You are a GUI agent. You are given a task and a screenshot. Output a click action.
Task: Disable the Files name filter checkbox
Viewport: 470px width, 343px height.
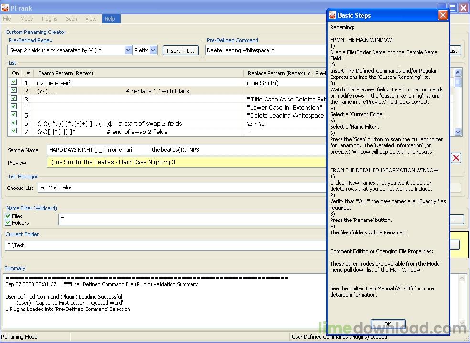[x=8, y=216]
